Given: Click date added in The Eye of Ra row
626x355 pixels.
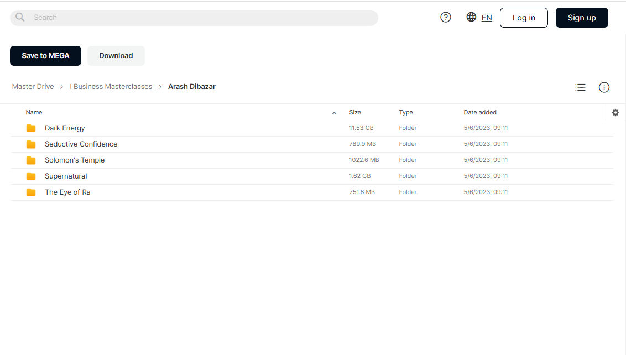Looking at the screenshot, I should 486,192.
